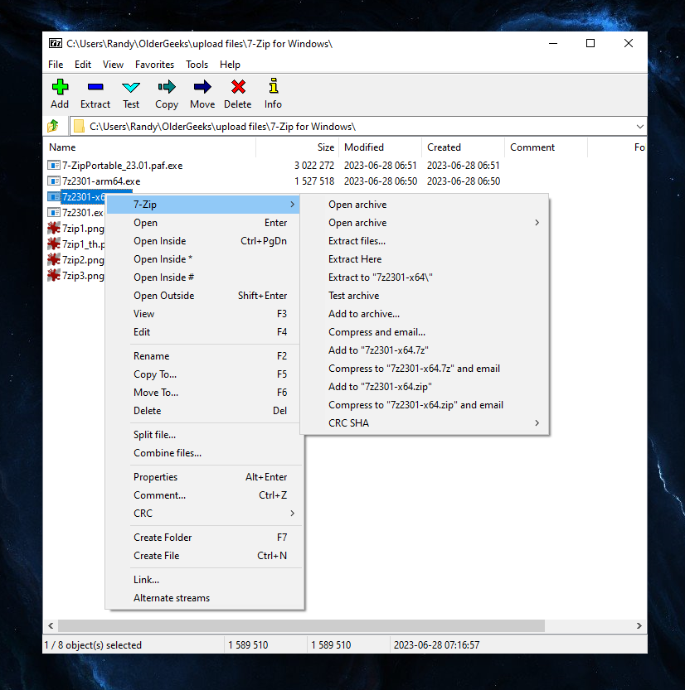Click the Test toolbar icon
685x690 pixels.
[131, 87]
